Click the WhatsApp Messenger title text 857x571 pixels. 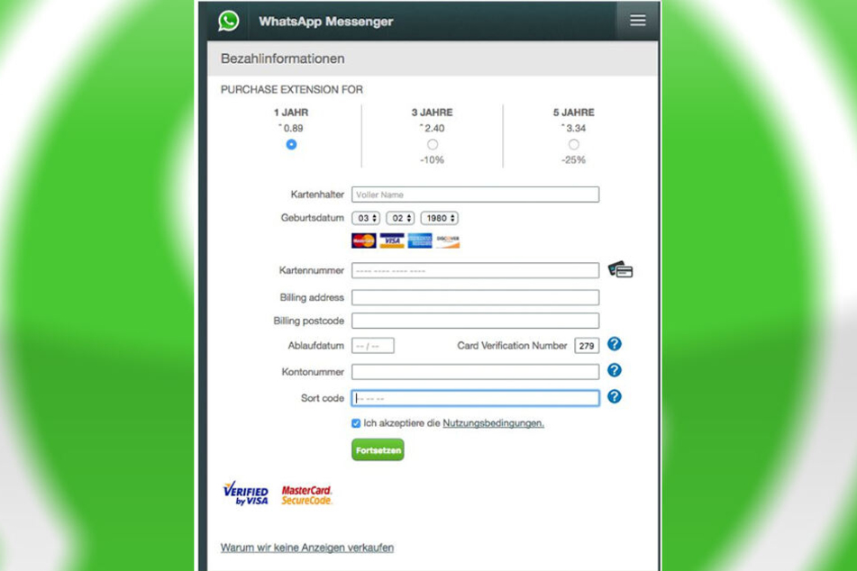pos(325,22)
